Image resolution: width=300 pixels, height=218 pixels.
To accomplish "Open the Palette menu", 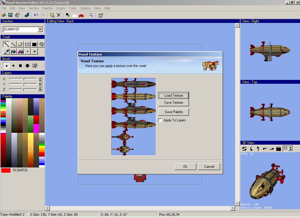I will click(x=47, y=8).
